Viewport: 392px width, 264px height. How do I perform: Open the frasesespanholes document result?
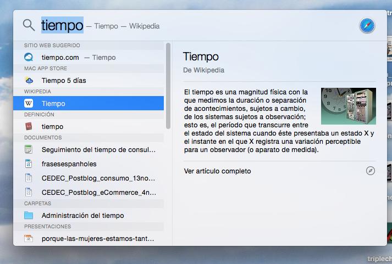point(69,164)
